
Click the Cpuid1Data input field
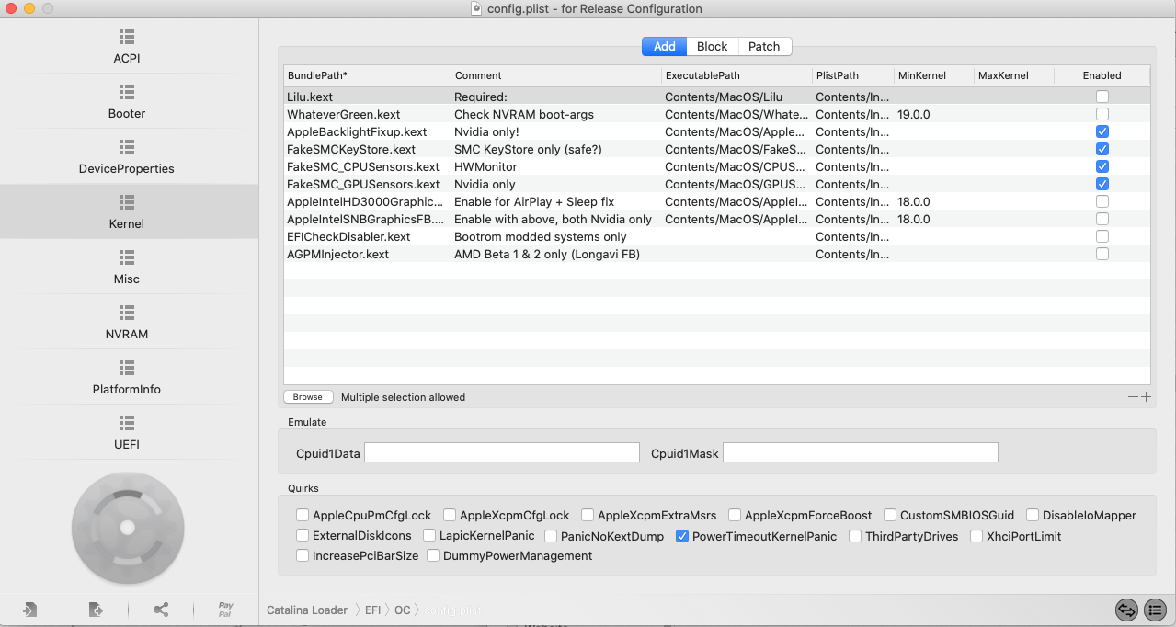[x=502, y=452]
